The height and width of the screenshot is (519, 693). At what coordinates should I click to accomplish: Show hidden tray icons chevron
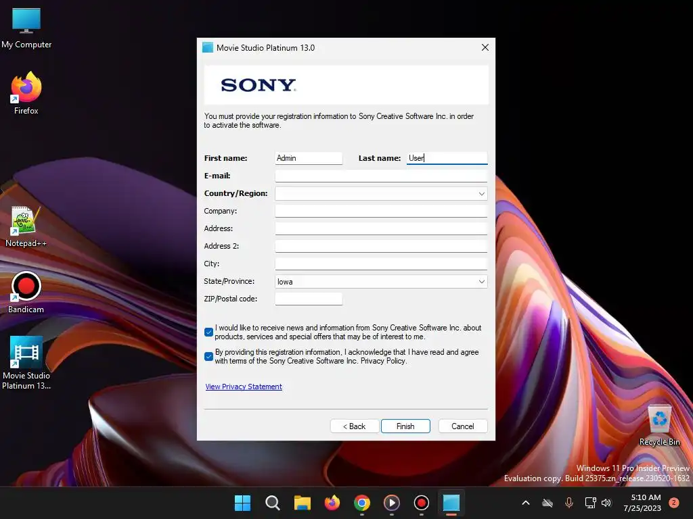coord(526,503)
